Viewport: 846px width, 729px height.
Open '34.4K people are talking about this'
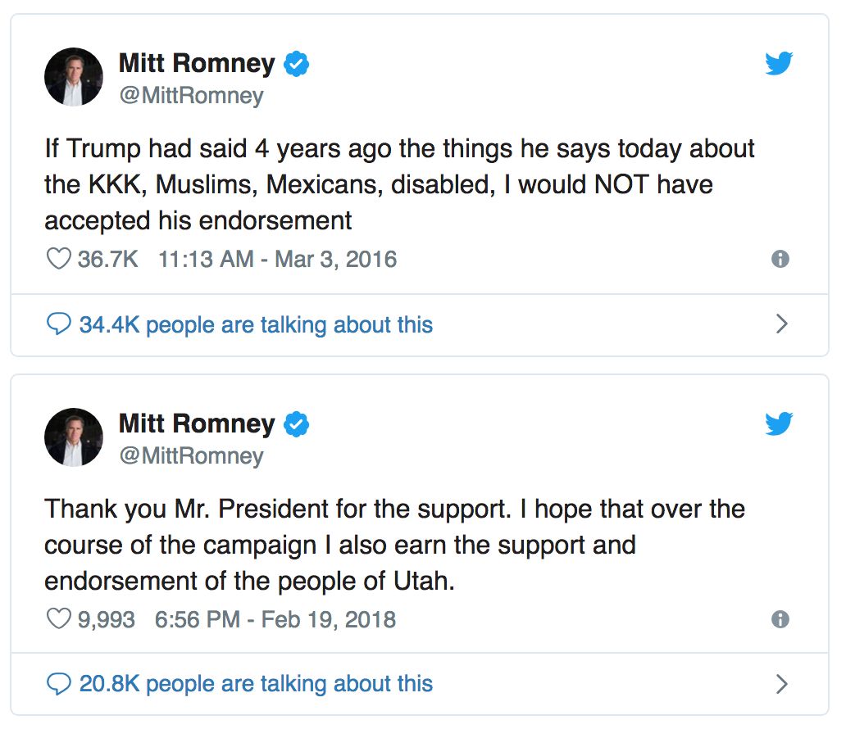256,324
